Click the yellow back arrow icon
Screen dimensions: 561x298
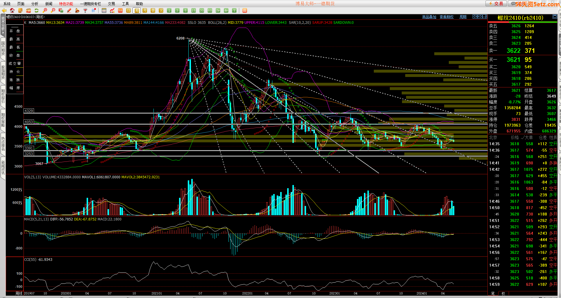(4, 10)
